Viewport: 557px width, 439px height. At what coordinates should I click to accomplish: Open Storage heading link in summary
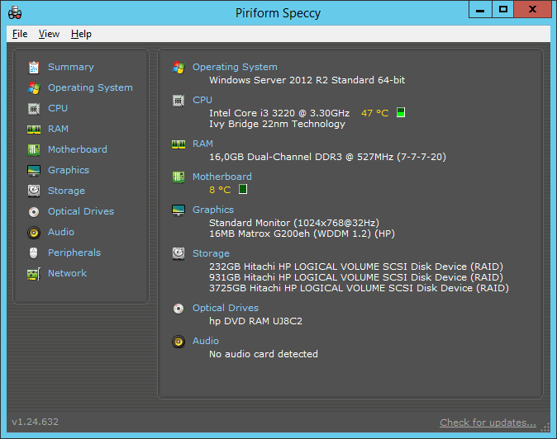(211, 253)
